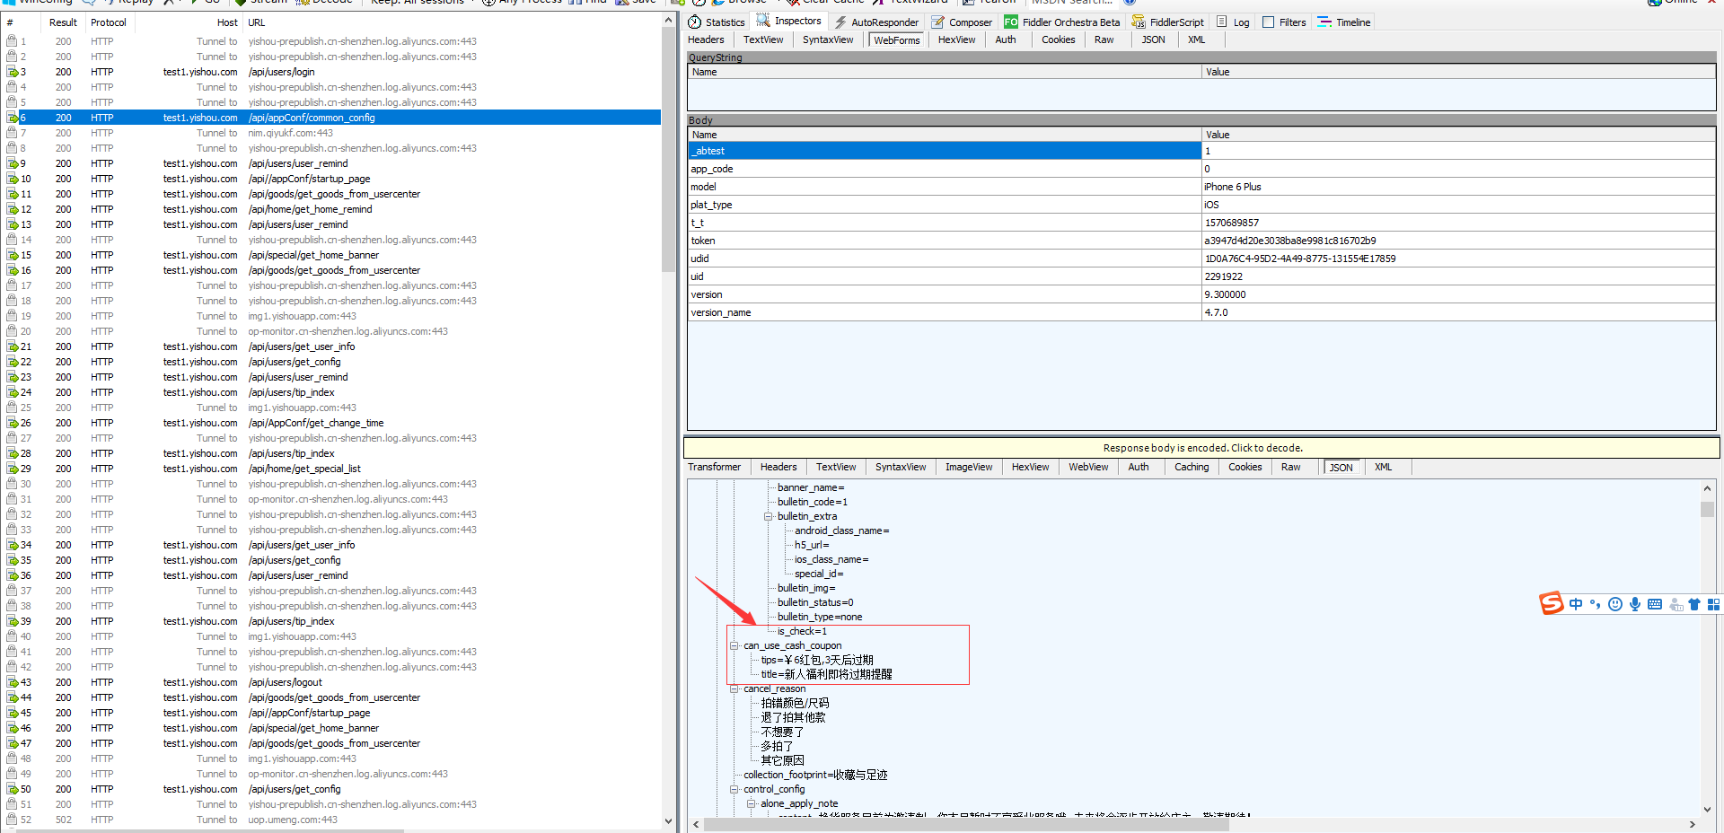Open the Log tab

pos(1233,22)
